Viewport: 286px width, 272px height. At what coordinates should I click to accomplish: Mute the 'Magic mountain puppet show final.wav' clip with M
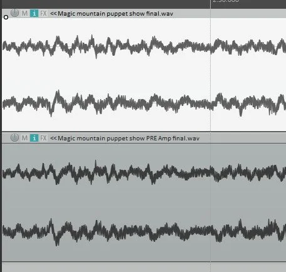click(x=24, y=14)
